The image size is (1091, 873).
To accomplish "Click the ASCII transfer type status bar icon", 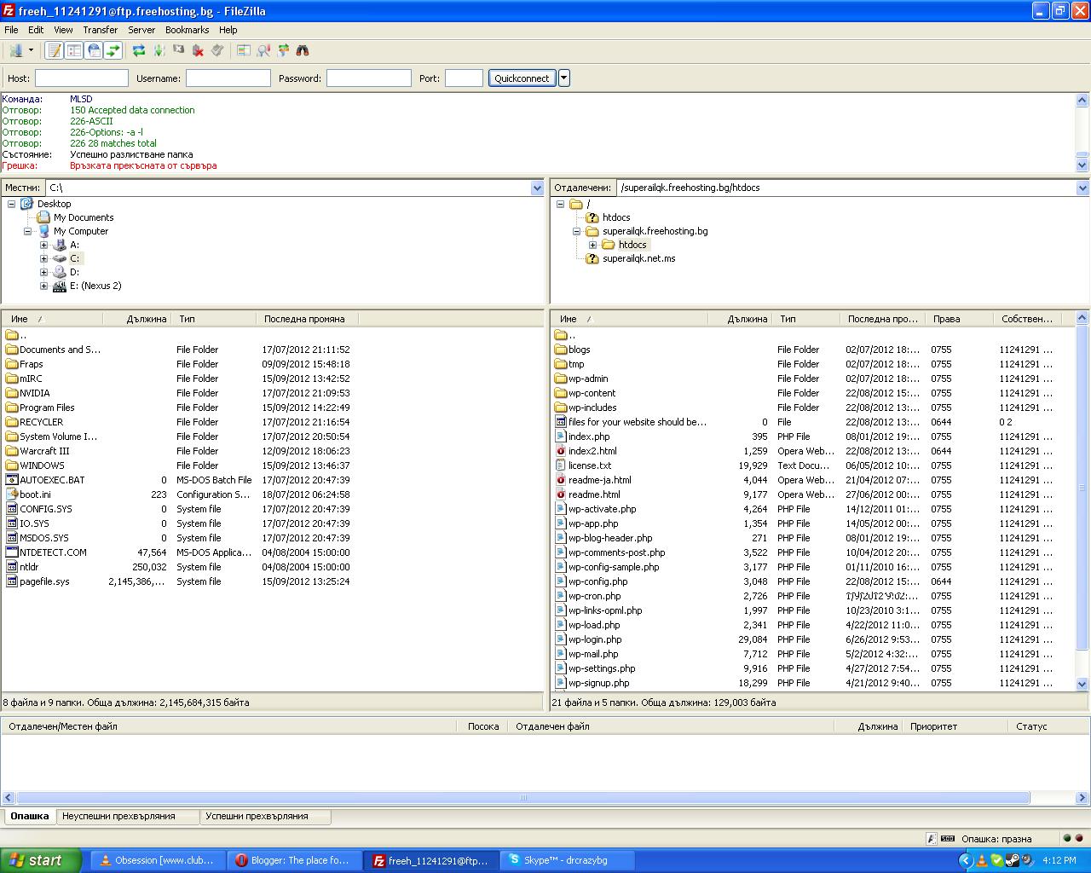I will tap(932, 839).
